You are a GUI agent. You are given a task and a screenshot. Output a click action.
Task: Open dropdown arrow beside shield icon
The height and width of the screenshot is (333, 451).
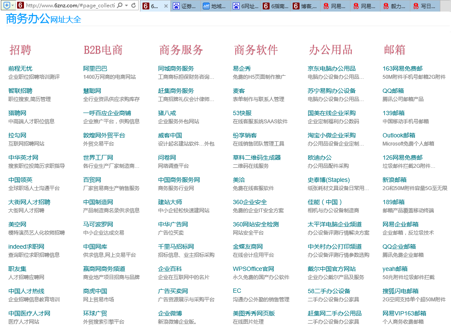tap(13, 6)
